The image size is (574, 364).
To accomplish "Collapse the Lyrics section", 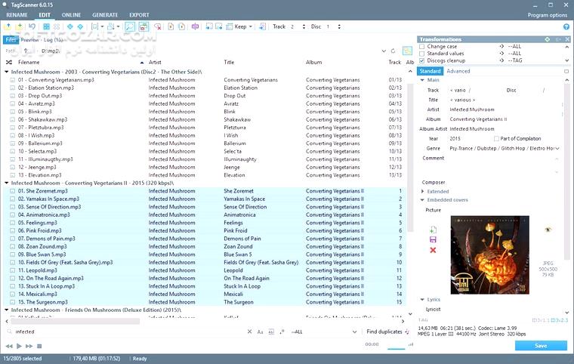I will click(422, 300).
